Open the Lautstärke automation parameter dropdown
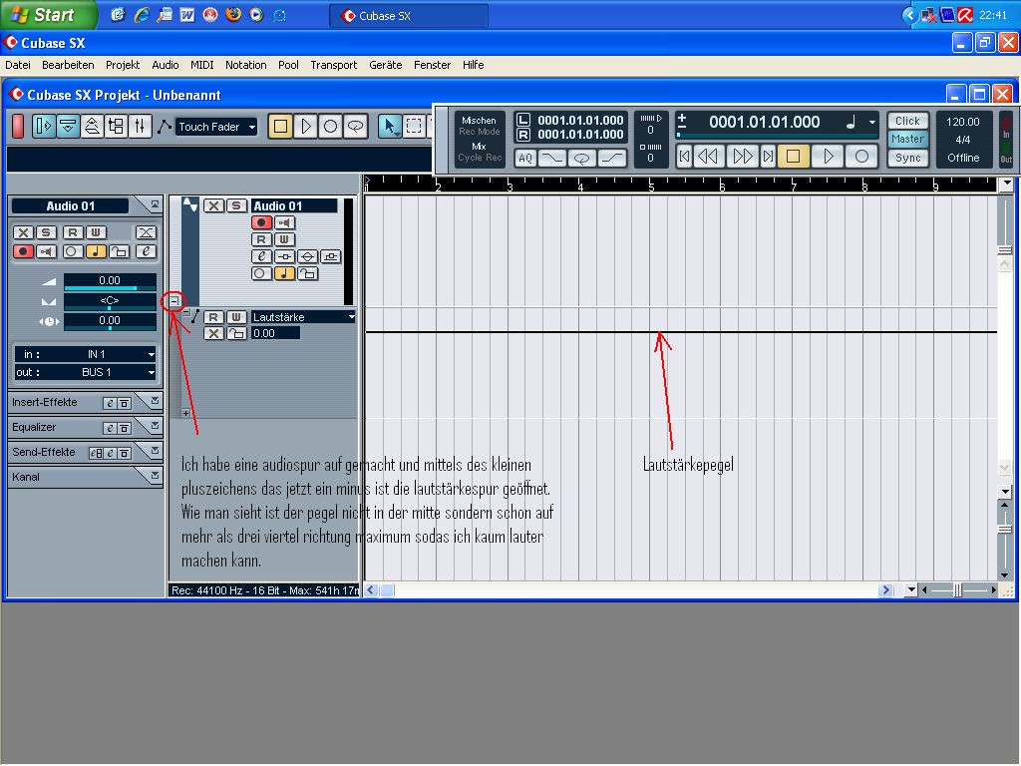This screenshot has width=1021, height=766. (x=303, y=317)
